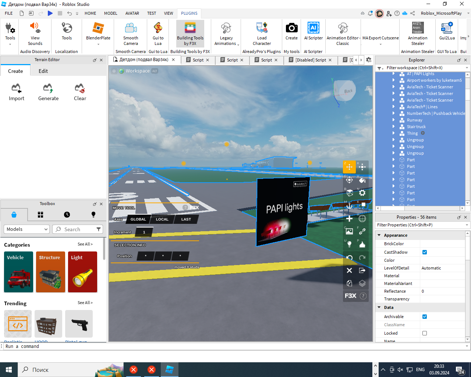Viewport: 471px width, 377px height.
Task: Set move axes to GLOBAL
Action: (138, 219)
